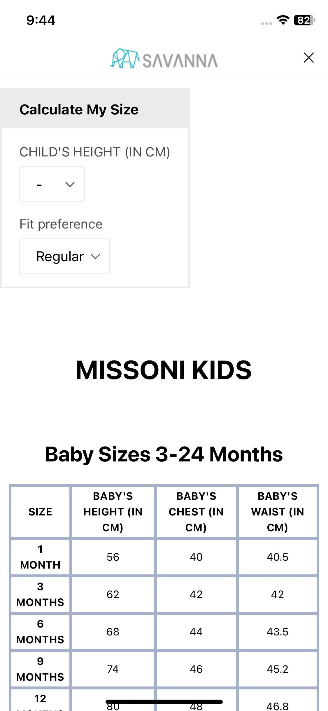Tap the Baby's Height column header
Image resolution: width=328 pixels, height=711 pixels.
tap(113, 512)
